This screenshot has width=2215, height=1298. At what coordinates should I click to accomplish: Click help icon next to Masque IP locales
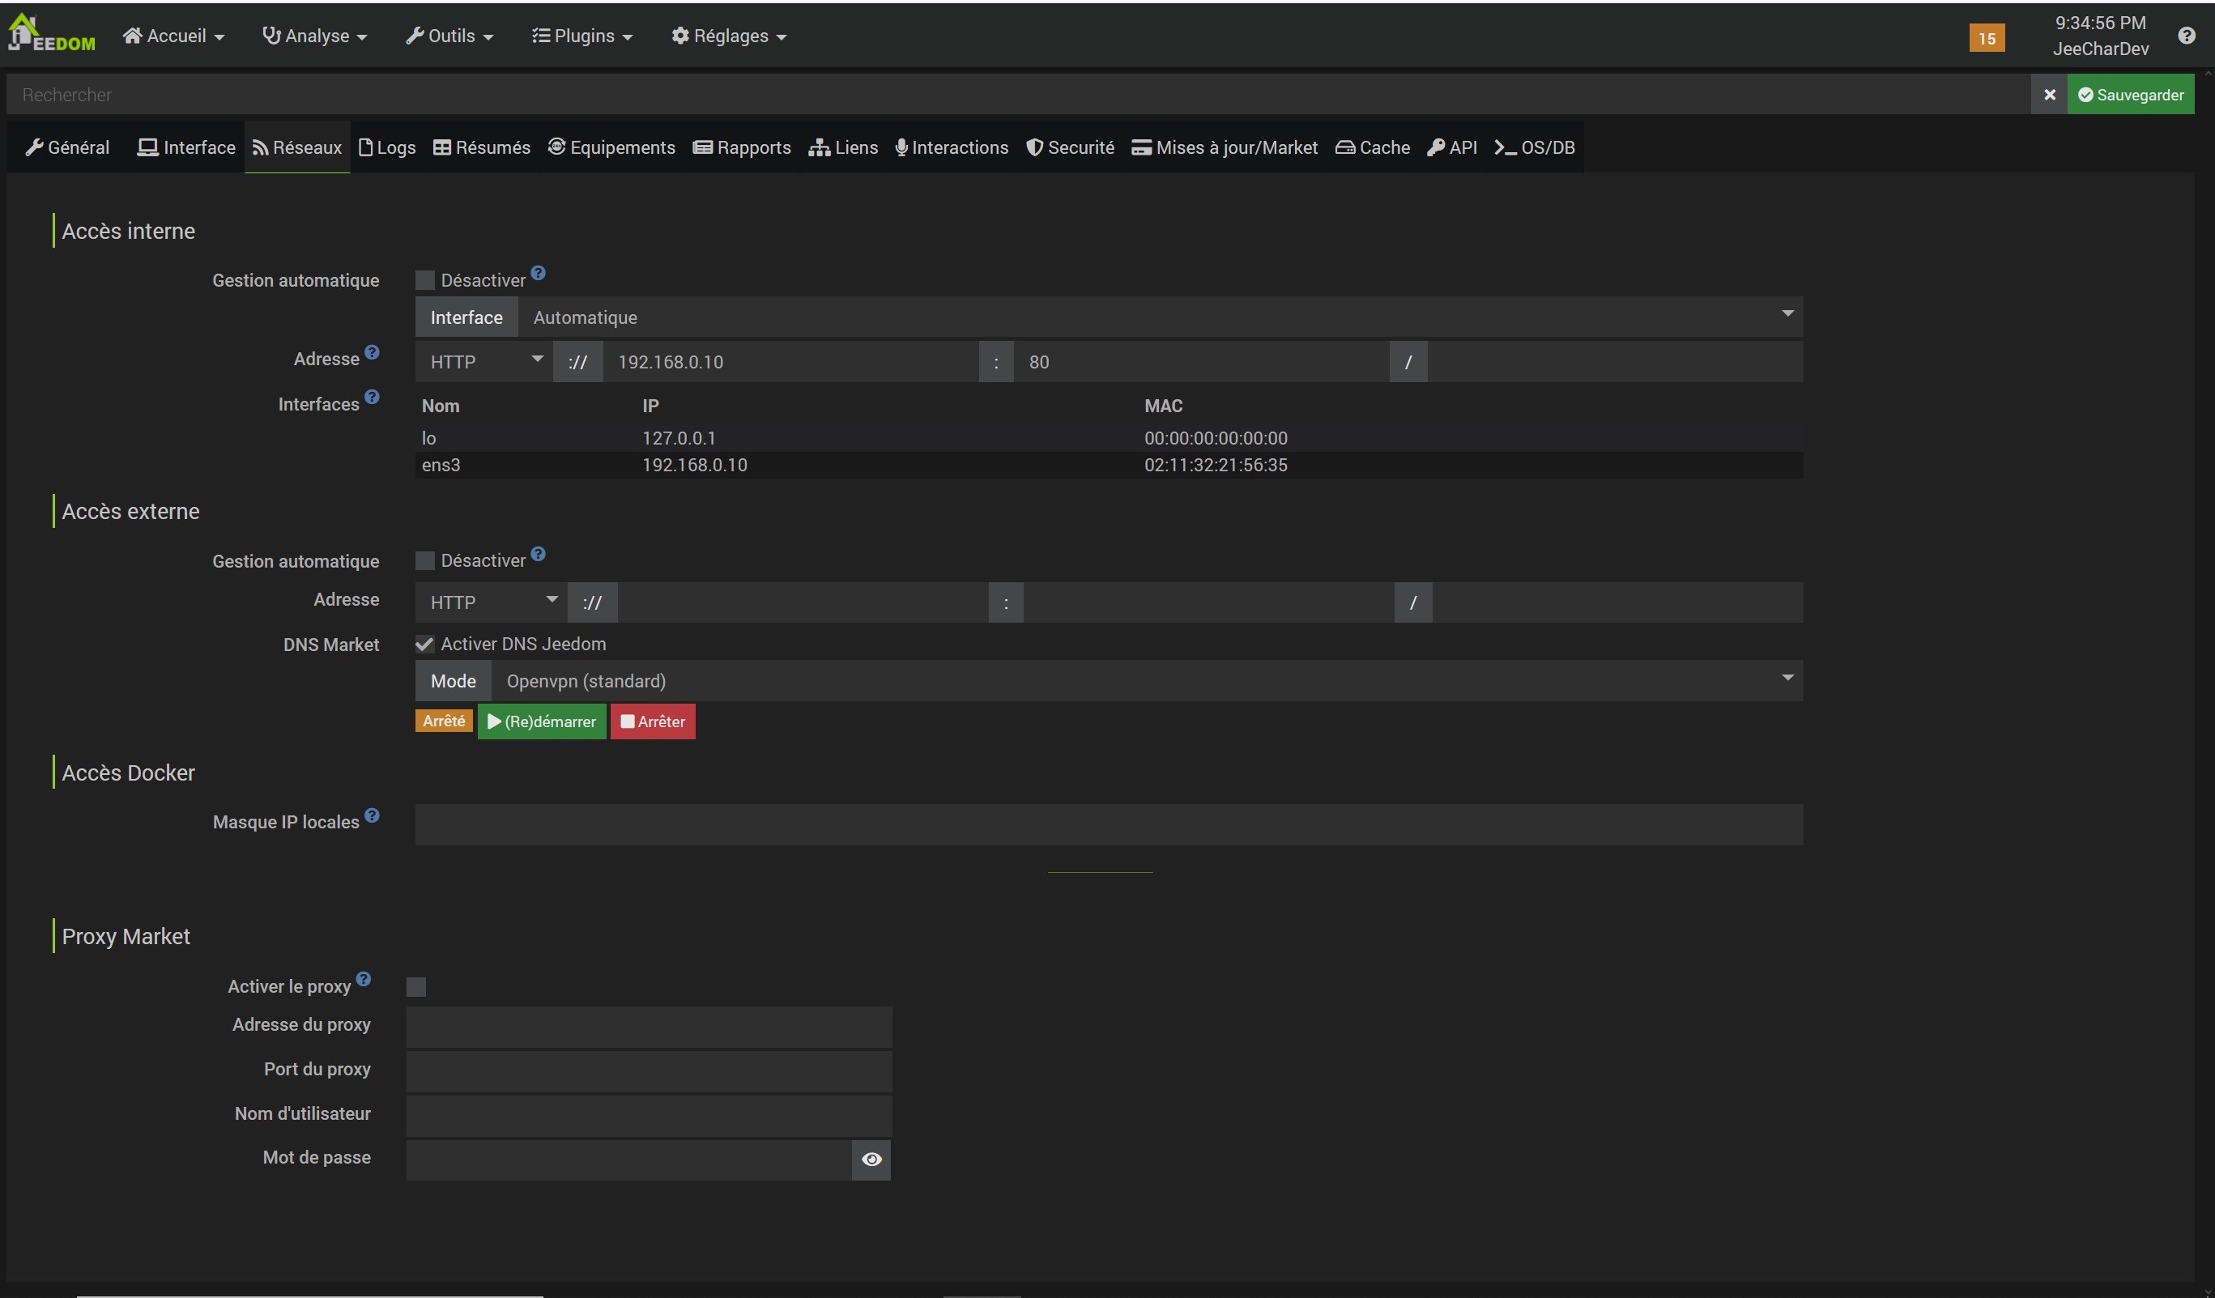[372, 815]
